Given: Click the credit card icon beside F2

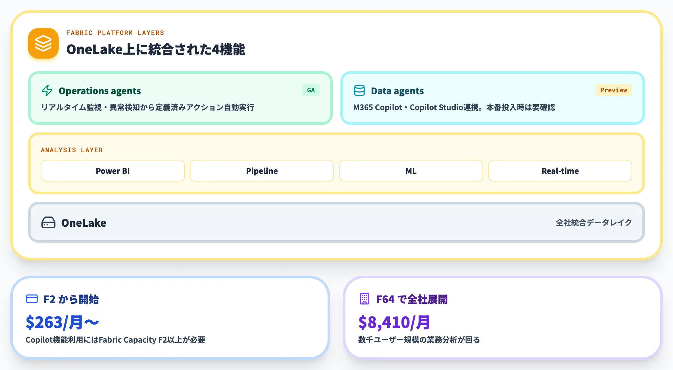Looking at the screenshot, I should pos(32,299).
